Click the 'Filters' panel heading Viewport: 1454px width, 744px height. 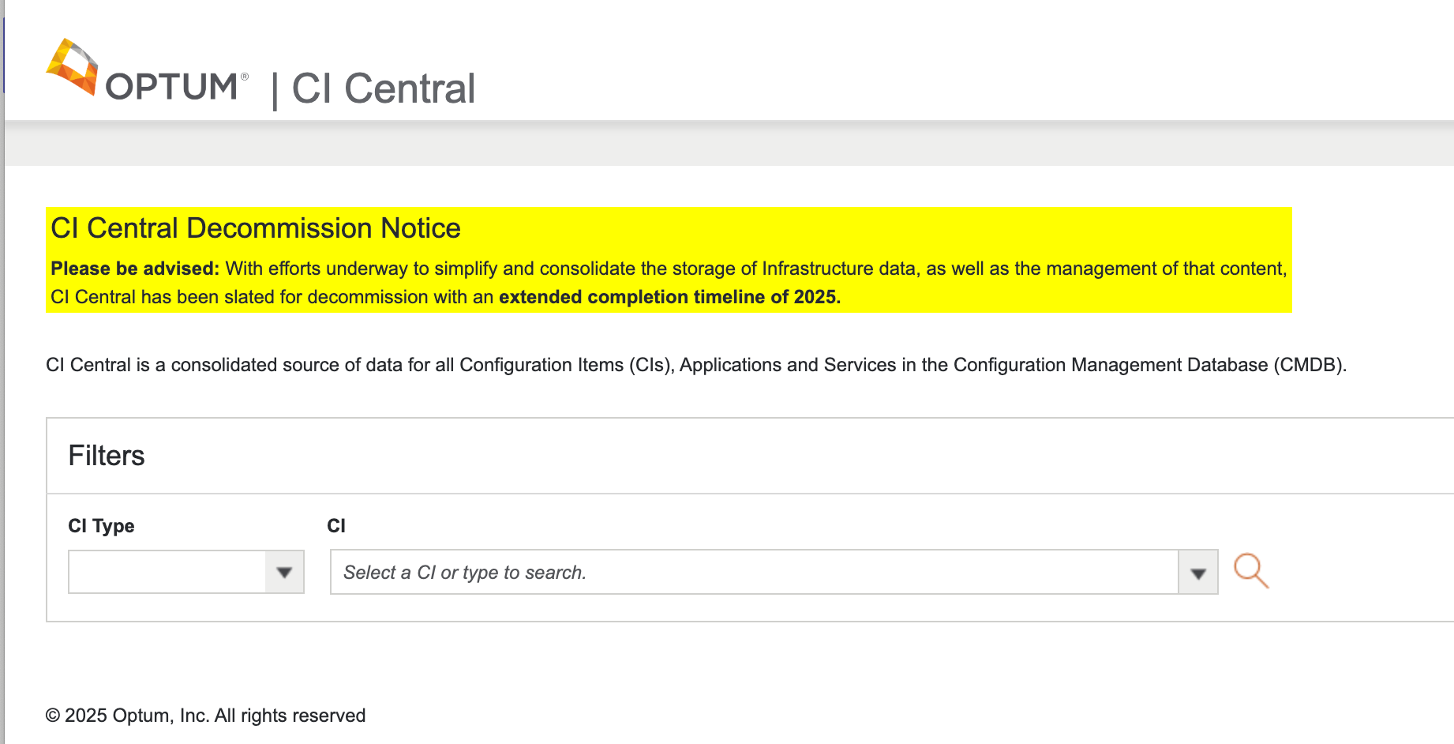click(x=107, y=456)
